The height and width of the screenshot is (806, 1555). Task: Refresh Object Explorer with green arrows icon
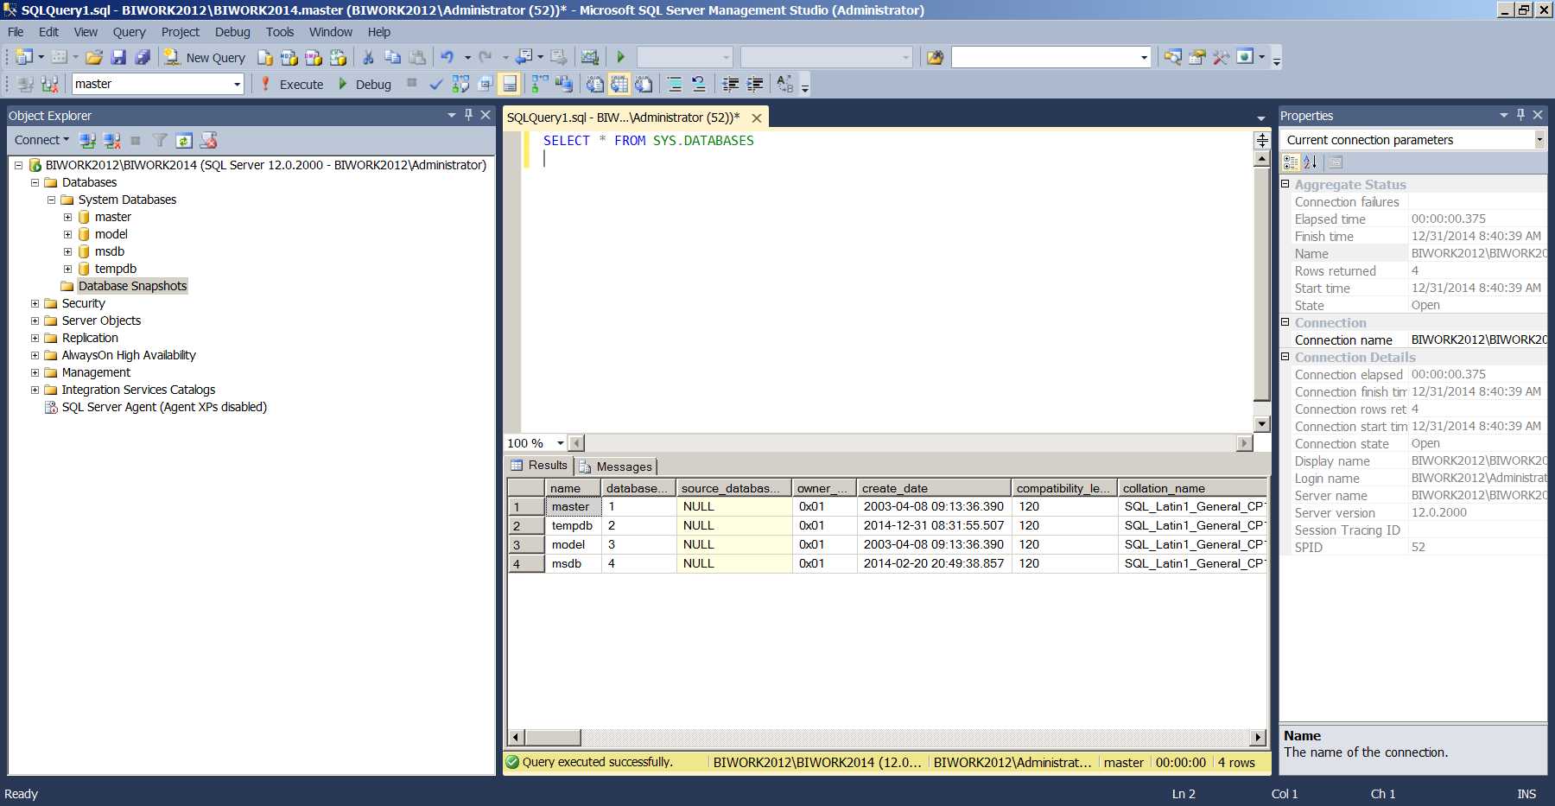pyautogui.click(x=183, y=140)
